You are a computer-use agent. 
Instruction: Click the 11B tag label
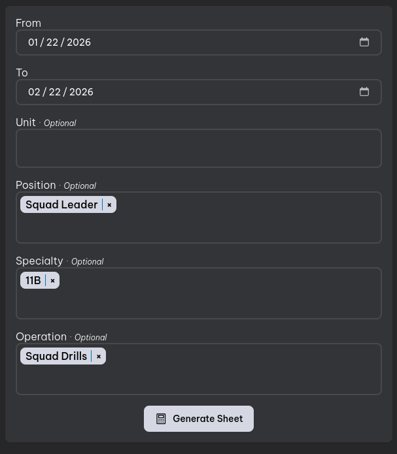[33, 281]
